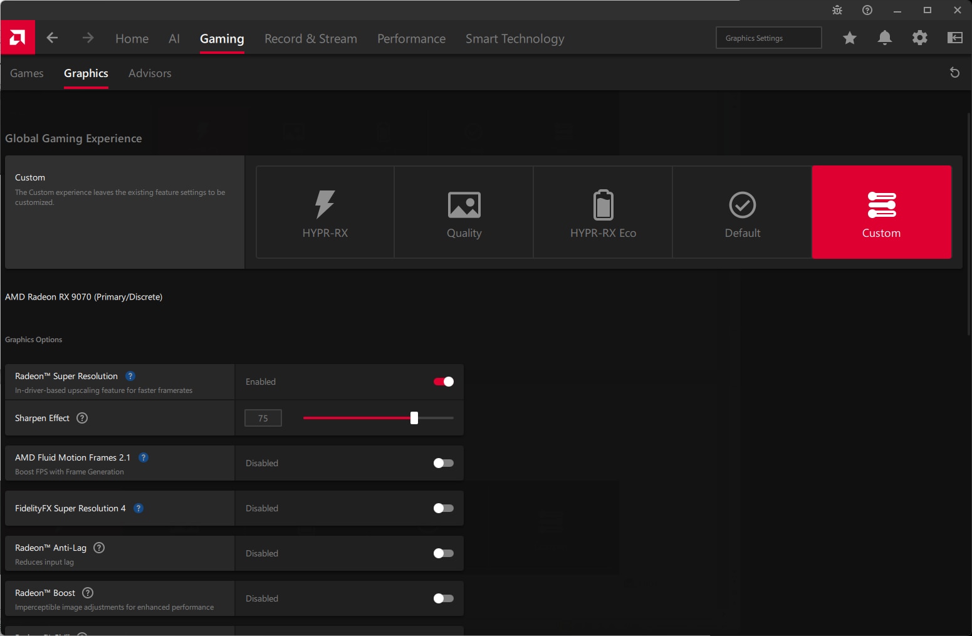Show help for AMD Fluid Motion Frames 2.1
This screenshot has width=972, height=636.
[144, 457]
